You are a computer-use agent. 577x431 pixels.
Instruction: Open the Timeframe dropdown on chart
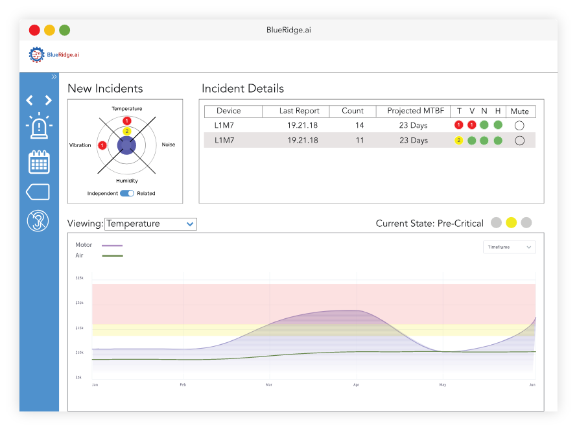coord(510,247)
